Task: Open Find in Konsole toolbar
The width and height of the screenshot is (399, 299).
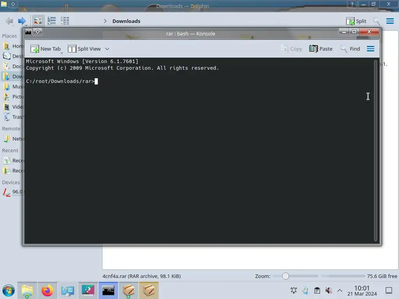Action: [x=350, y=49]
